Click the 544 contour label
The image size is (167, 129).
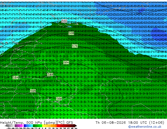tap(139, 13)
